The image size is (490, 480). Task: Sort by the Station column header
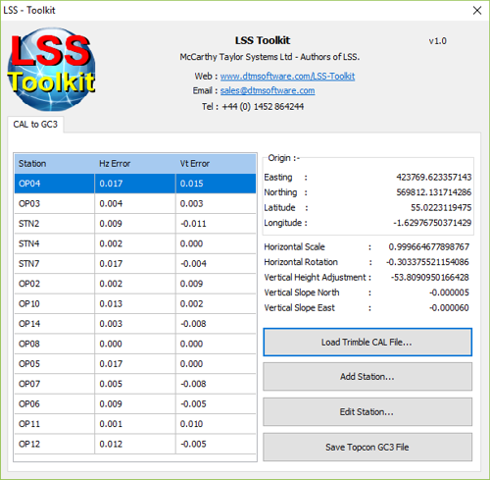point(55,163)
